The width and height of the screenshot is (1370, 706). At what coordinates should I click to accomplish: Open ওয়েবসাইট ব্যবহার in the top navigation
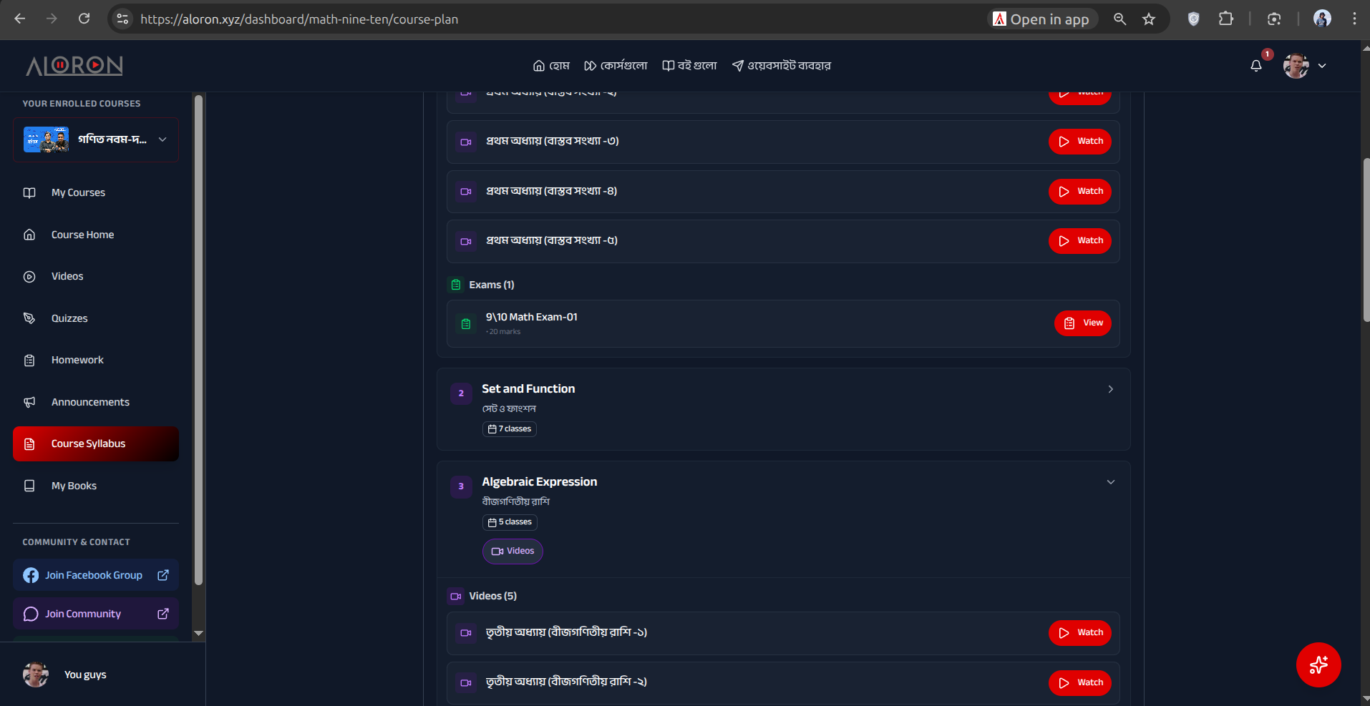[x=782, y=66]
